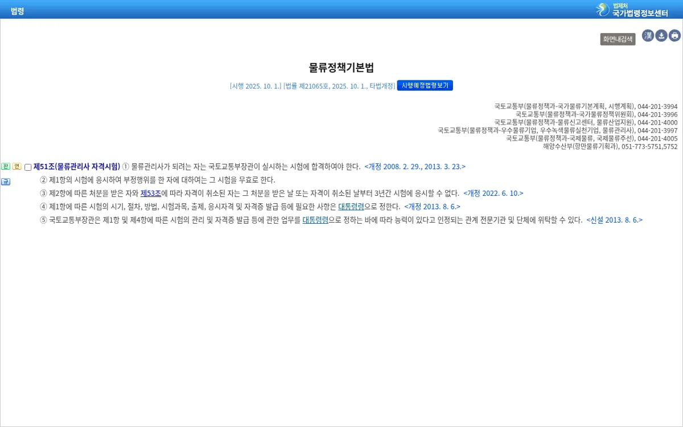683x427 pixels.
Task: Click the green 판 (precedent) icon
Action: tap(6, 166)
